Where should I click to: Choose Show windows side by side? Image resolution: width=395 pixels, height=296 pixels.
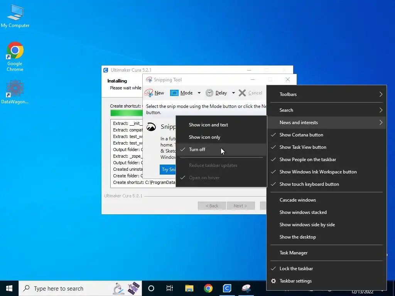(327, 225)
